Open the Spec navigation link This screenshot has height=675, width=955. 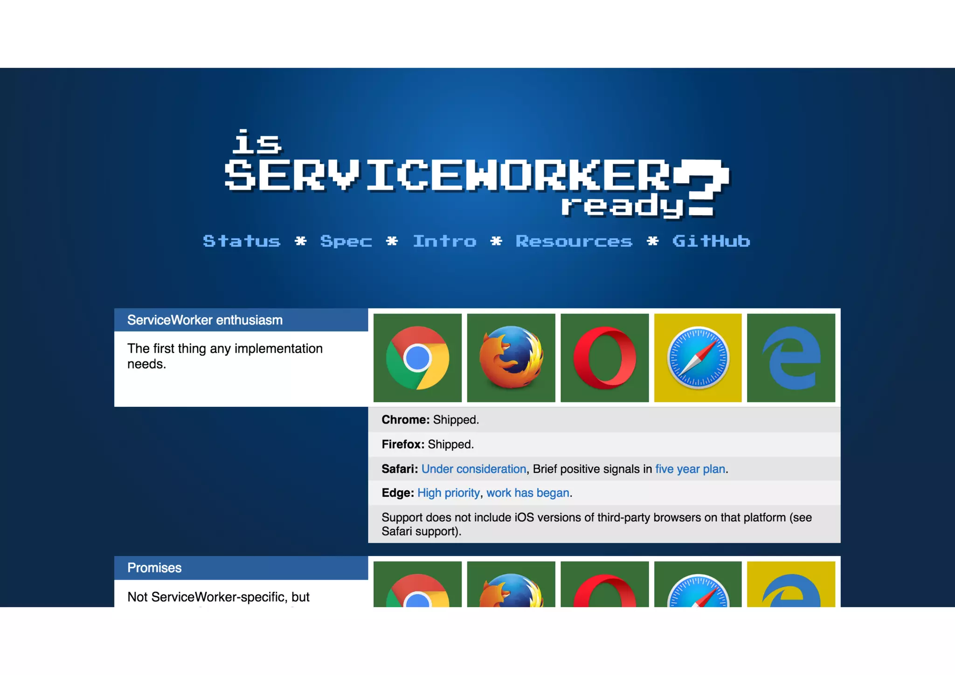(x=346, y=241)
